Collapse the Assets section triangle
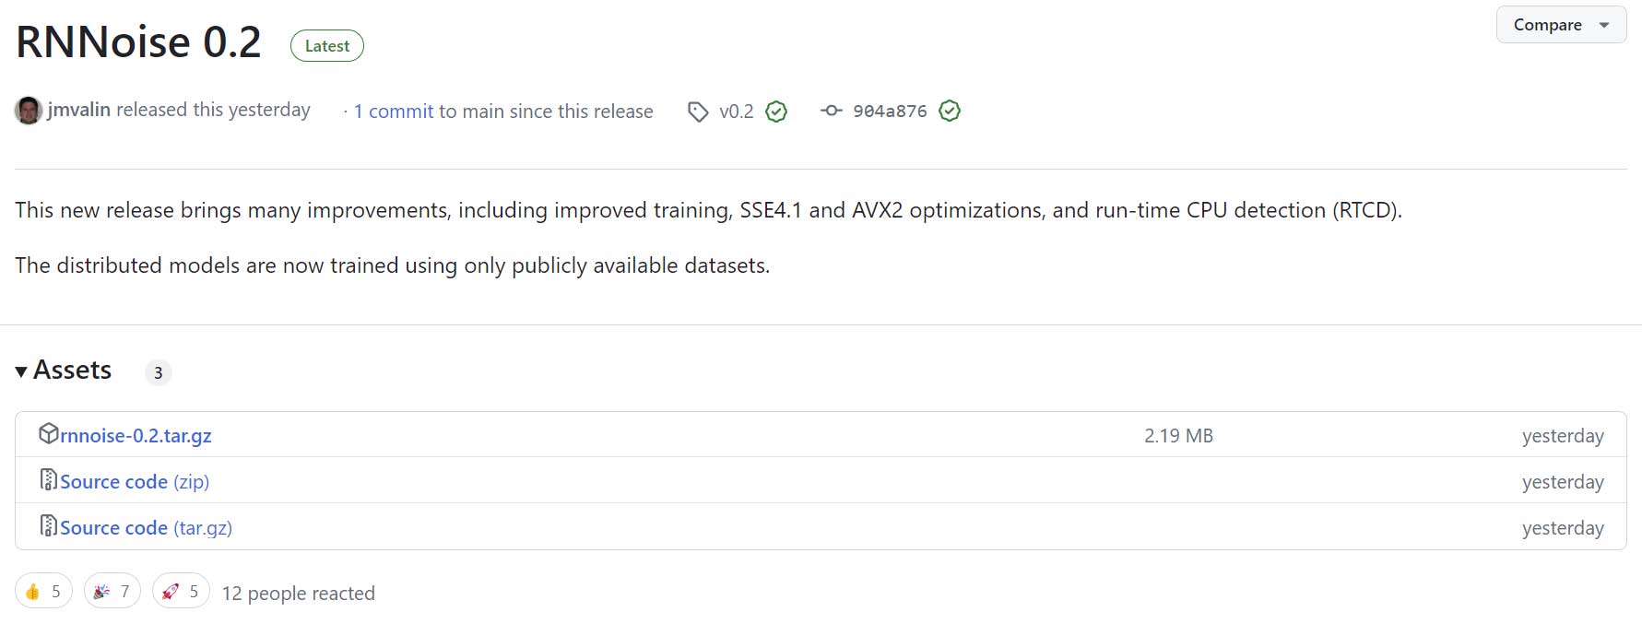The height and width of the screenshot is (624, 1642). 21,371
